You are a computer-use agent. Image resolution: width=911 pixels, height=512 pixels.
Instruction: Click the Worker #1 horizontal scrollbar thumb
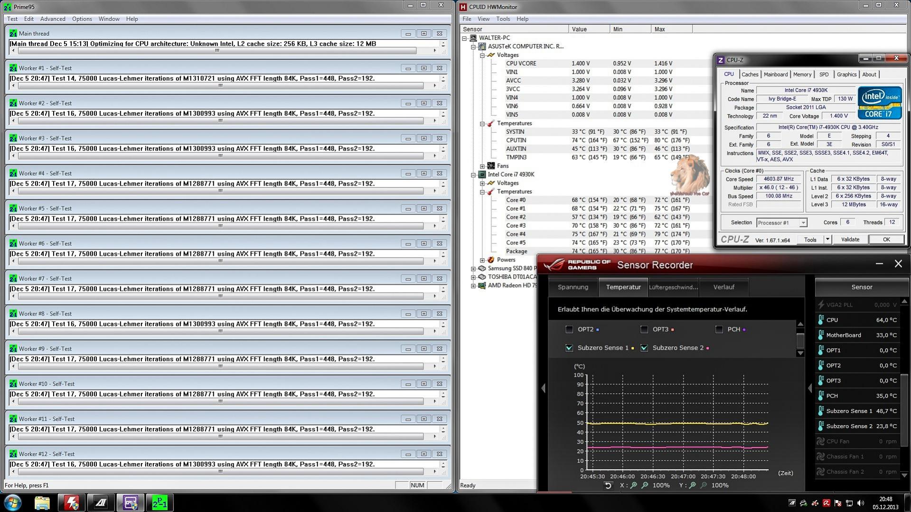coord(220,86)
